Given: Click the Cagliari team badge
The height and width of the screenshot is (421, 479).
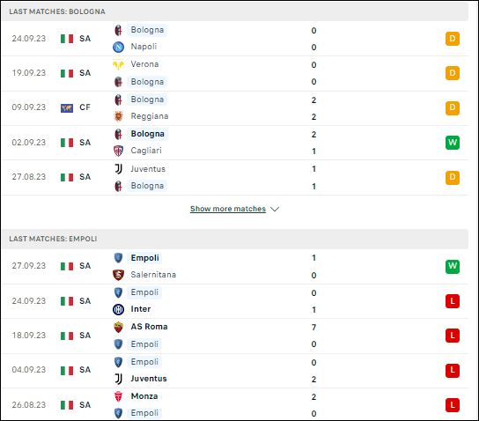Looking at the screenshot, I should pyautogui.click(x=118, y=151).
